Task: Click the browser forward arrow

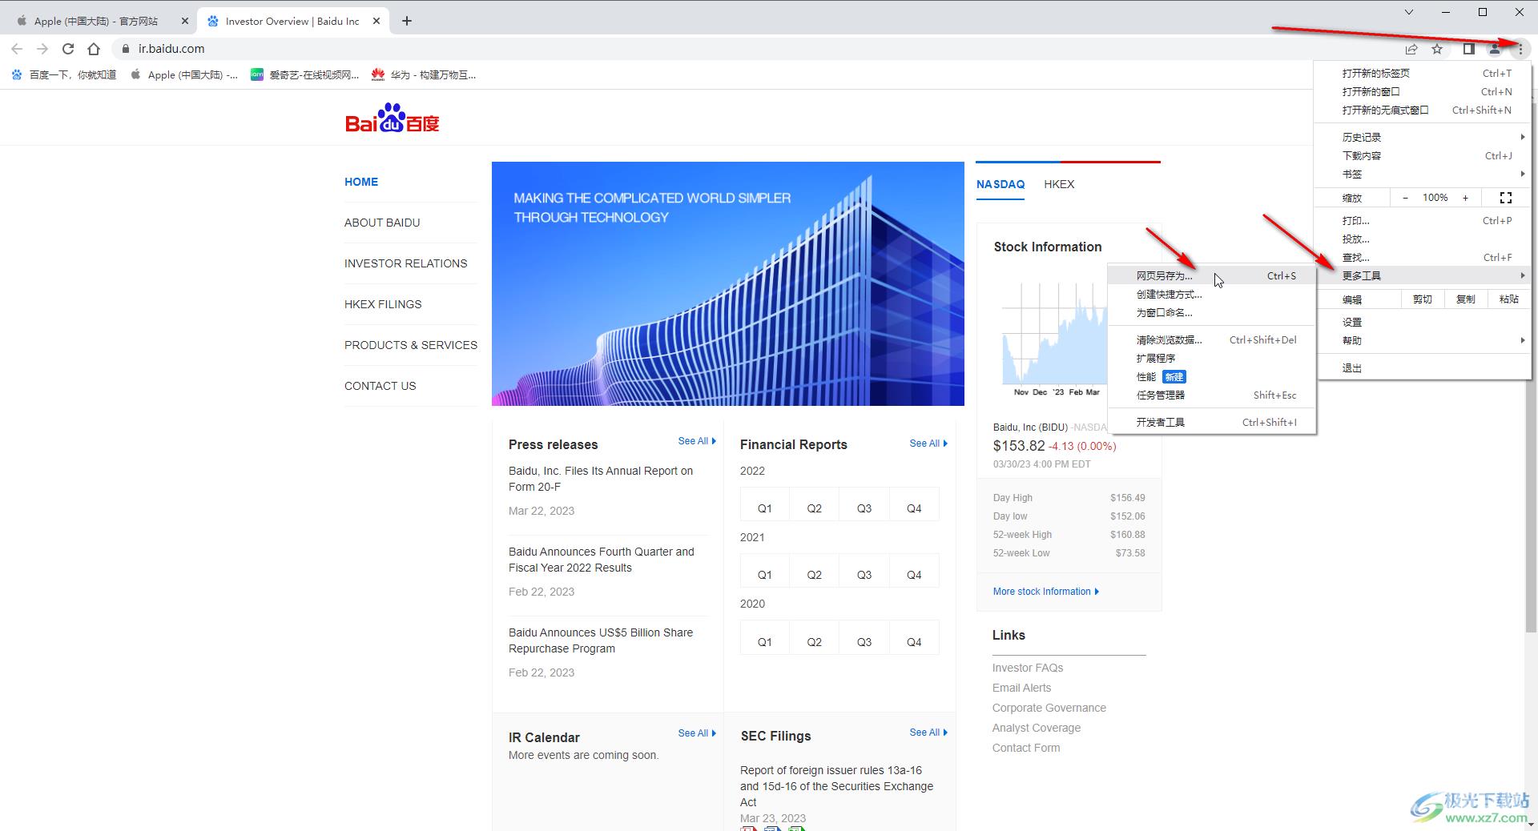Action: (x=42, y=49)
